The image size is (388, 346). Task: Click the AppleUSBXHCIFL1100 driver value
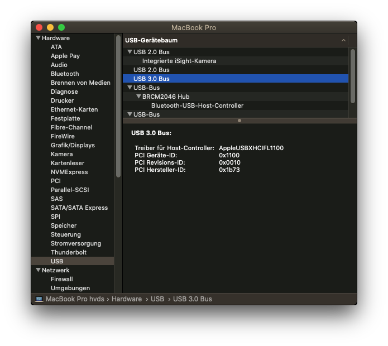[251, 148]
